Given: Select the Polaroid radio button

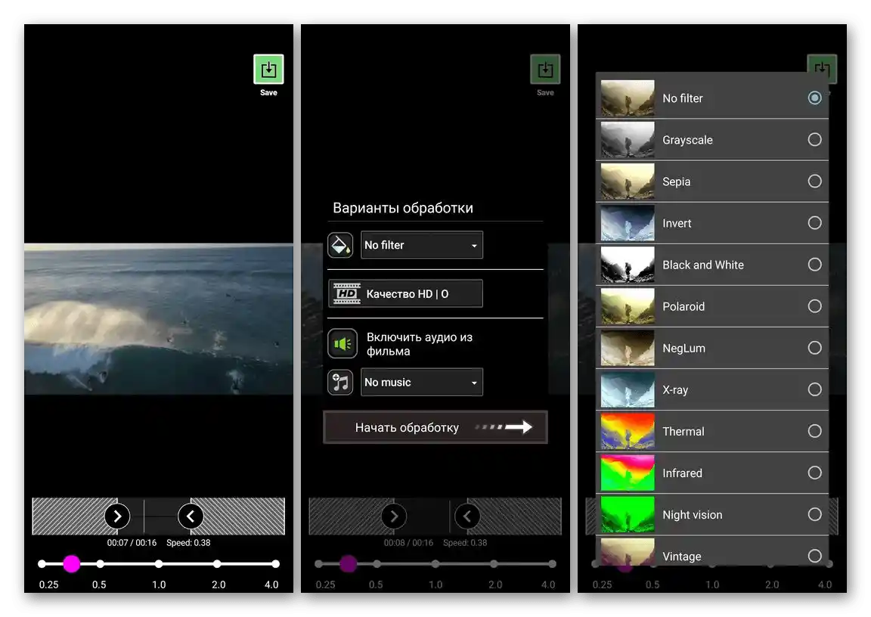Looking at the screenshot, I should click(x=814, y=306).
